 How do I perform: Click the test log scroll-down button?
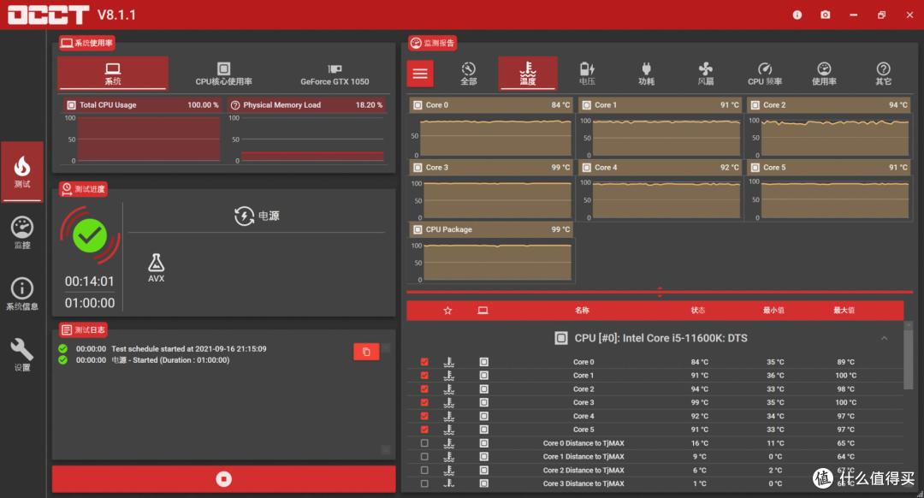386,450
